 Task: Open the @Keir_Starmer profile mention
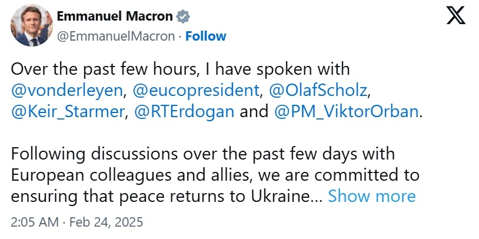tap(68, 112)
